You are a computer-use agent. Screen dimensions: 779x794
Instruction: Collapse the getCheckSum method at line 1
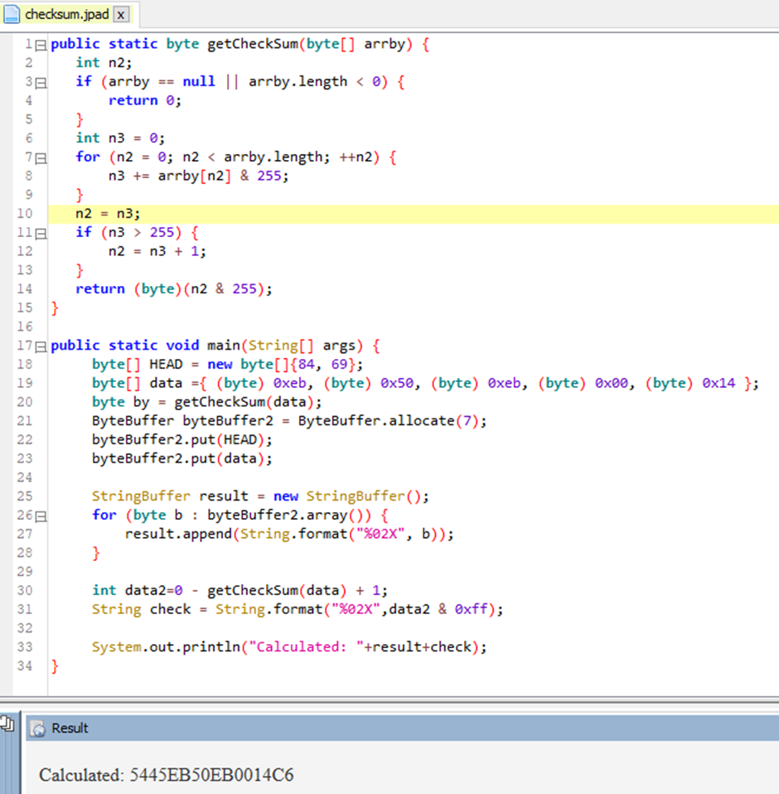pyautogui.click(x=41, y=44)
